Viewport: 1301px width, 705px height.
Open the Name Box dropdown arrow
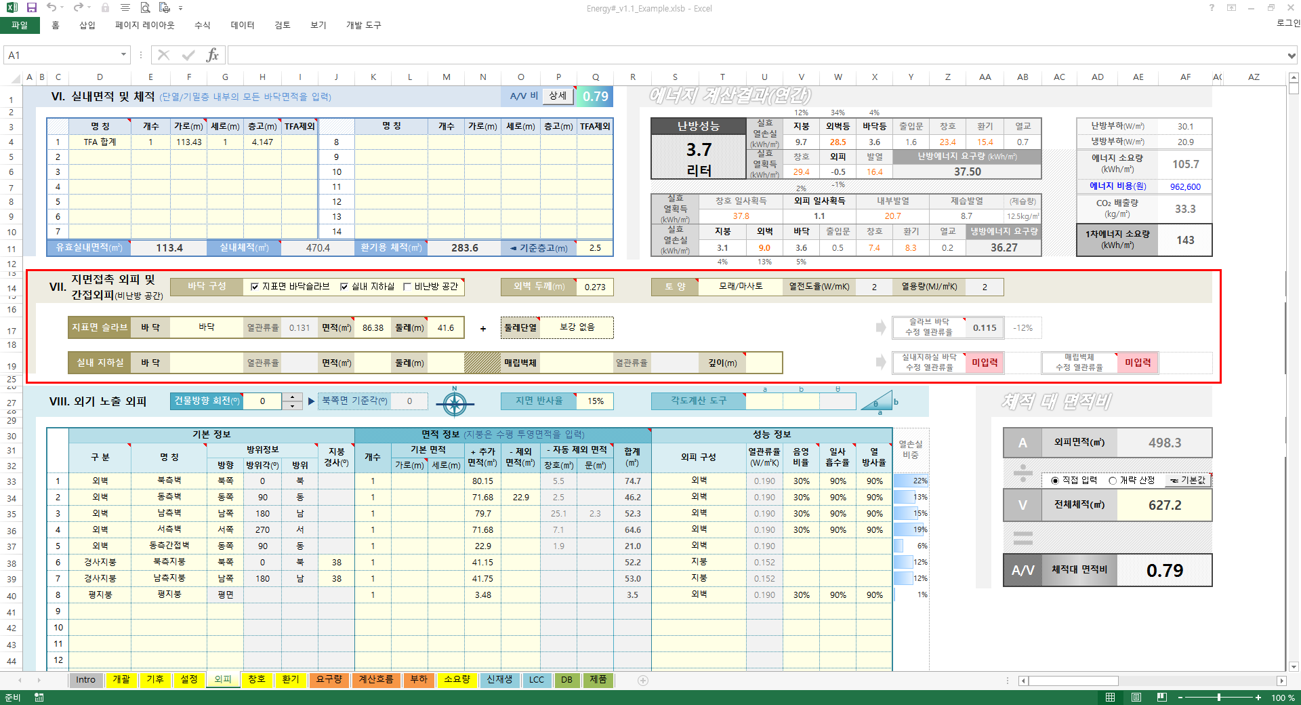click(x=123, y=55)
